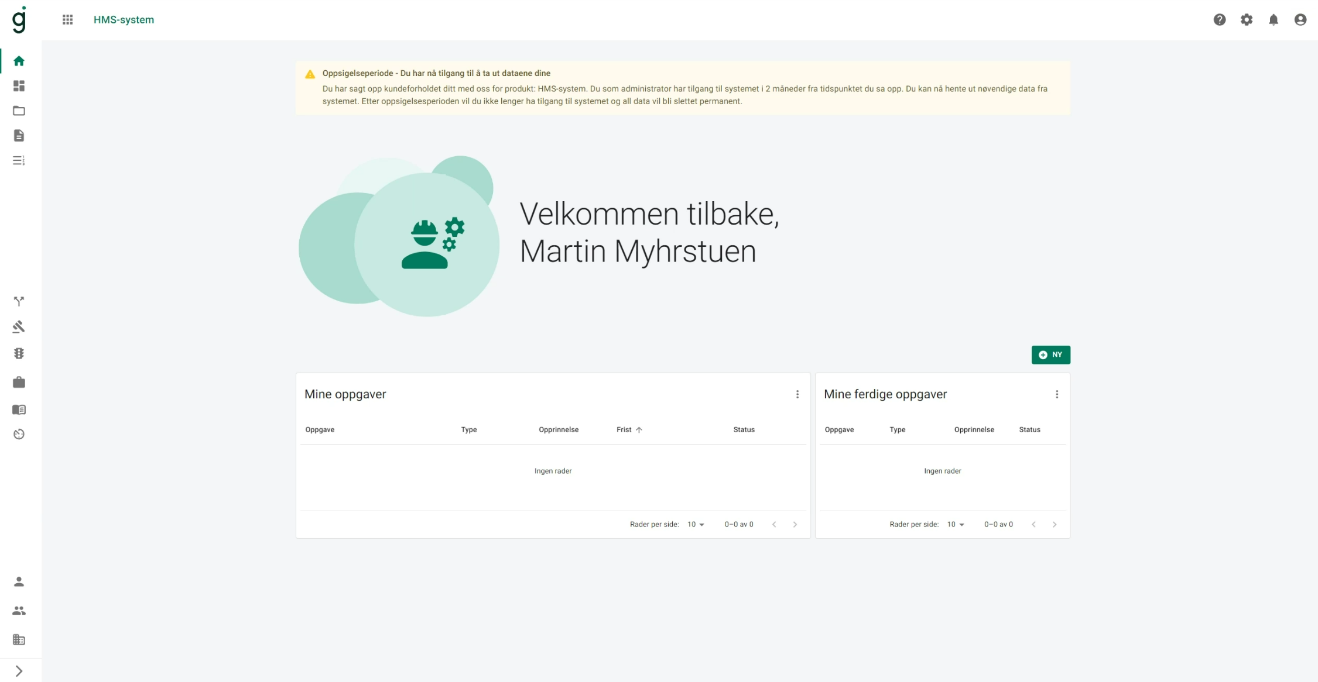
Task: Expand the sidebar with the chevron
Action: pyautogui.click(x=19, y=671)
